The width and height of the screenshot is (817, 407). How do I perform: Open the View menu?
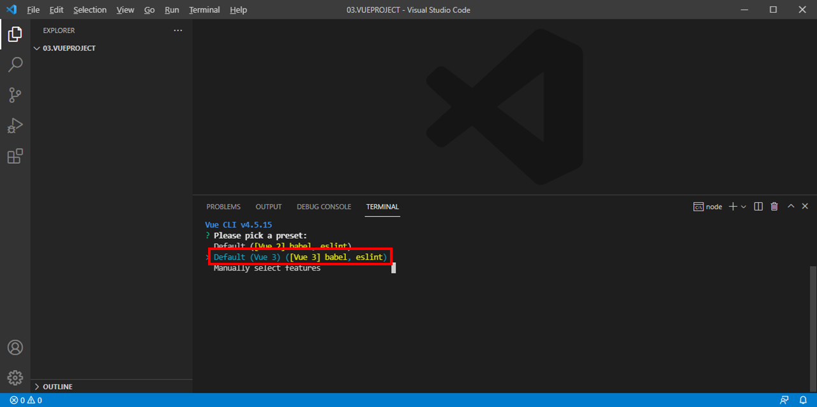click(126, 10)
